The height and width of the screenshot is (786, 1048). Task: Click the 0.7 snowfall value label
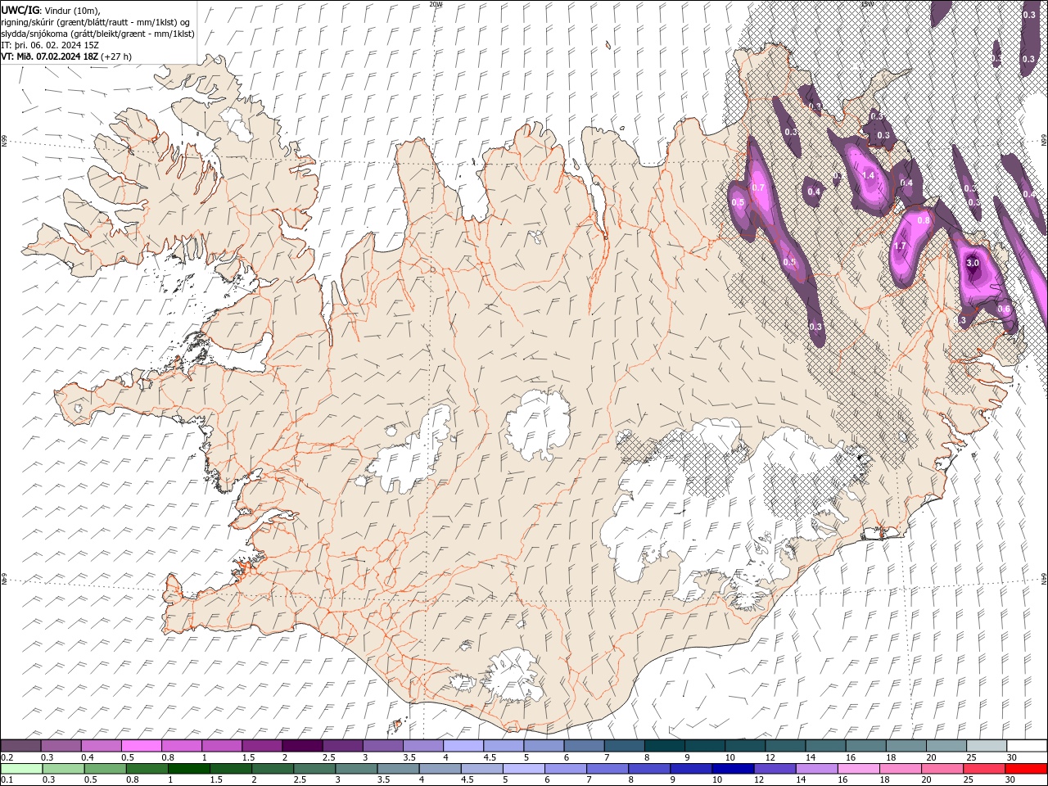pos(758,187)
